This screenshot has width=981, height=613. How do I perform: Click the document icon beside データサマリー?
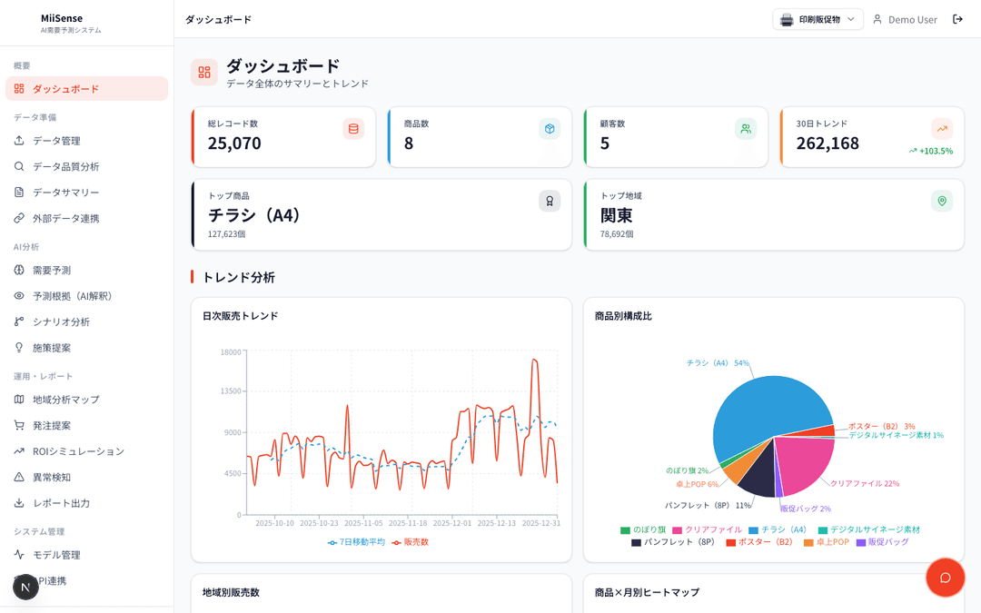[19, 192]
